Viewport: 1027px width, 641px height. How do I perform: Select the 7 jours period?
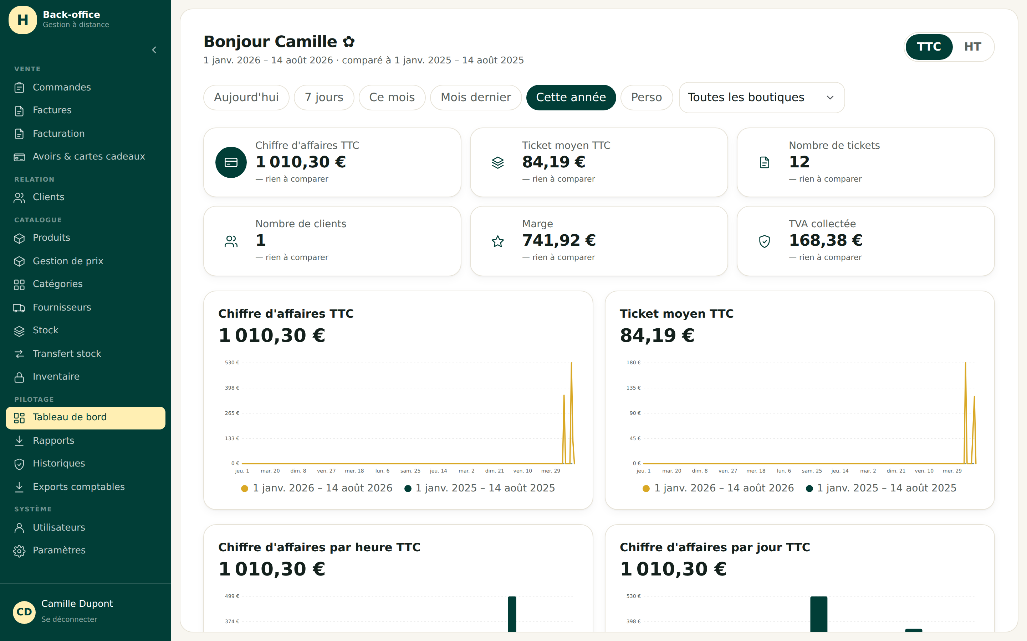[x=324, y=98]
